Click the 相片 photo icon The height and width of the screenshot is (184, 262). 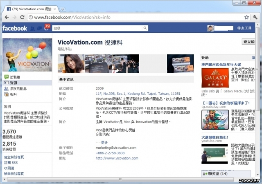click(6, 94)
